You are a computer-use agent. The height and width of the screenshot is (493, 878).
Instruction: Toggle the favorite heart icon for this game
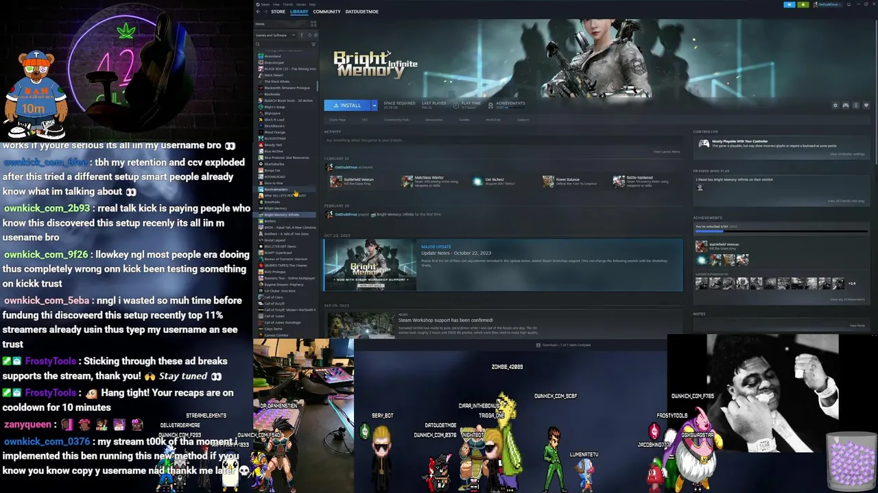point(866,105)
